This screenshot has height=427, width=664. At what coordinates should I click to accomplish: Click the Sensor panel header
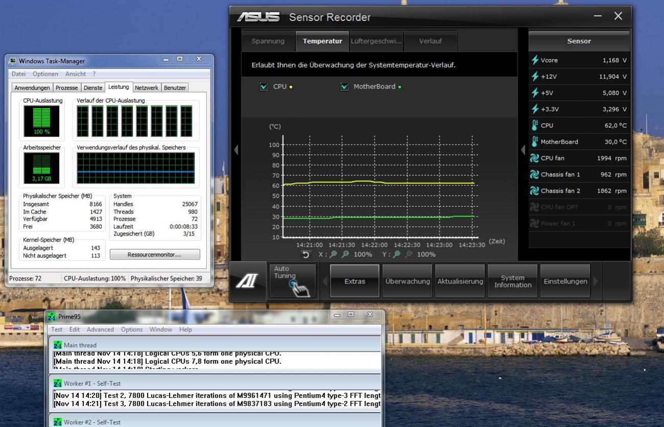(x=579, y=41)
